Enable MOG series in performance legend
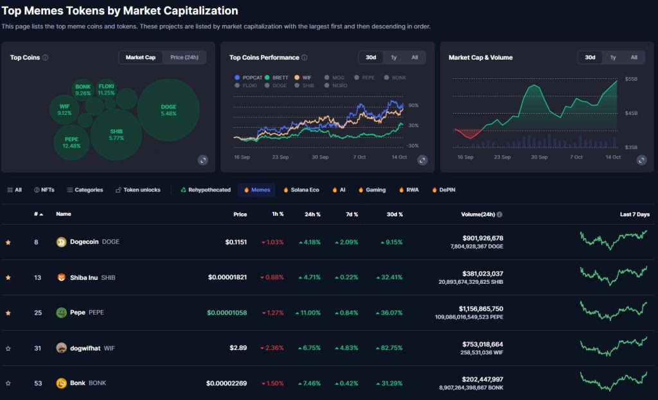658x400 pixels. click(334, 78)
